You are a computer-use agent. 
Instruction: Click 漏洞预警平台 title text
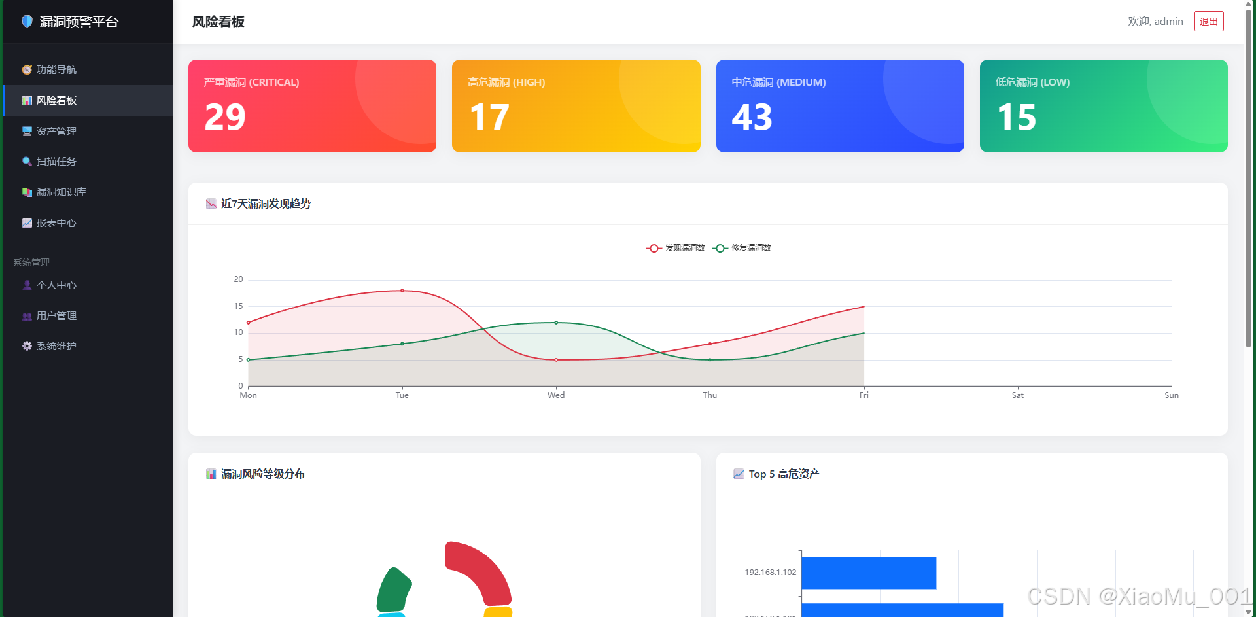[78, 22]
